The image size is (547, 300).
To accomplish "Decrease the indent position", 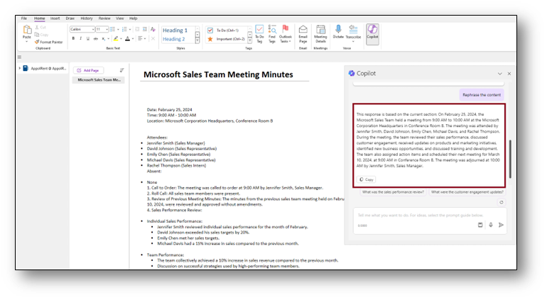I will (137, 29).
